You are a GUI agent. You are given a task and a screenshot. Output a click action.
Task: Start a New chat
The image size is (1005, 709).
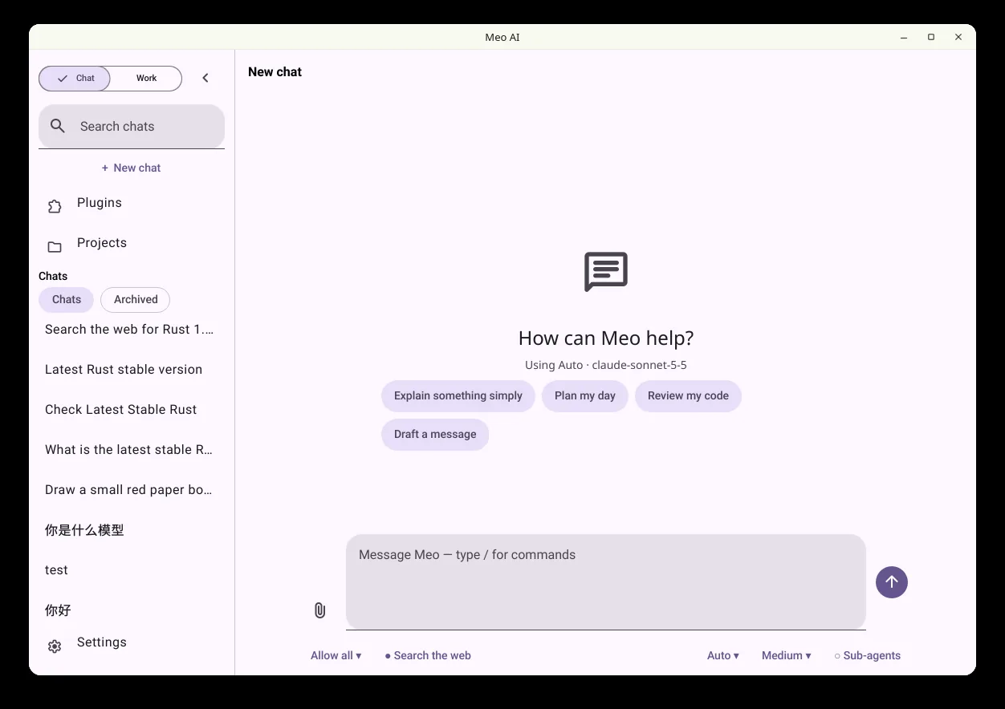tap(132, 168)
